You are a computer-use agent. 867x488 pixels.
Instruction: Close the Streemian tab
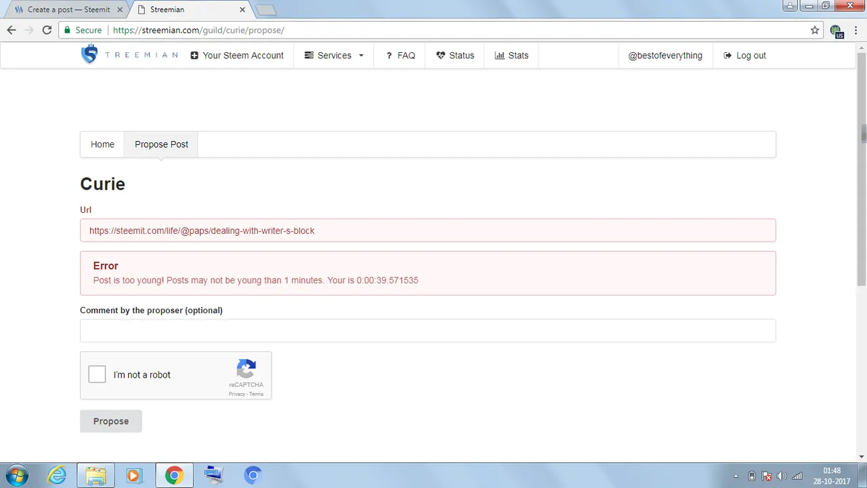coord(242,9)
